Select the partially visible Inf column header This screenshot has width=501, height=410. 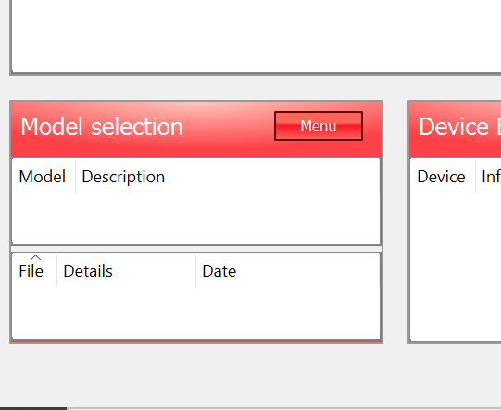tap(489, 176)
